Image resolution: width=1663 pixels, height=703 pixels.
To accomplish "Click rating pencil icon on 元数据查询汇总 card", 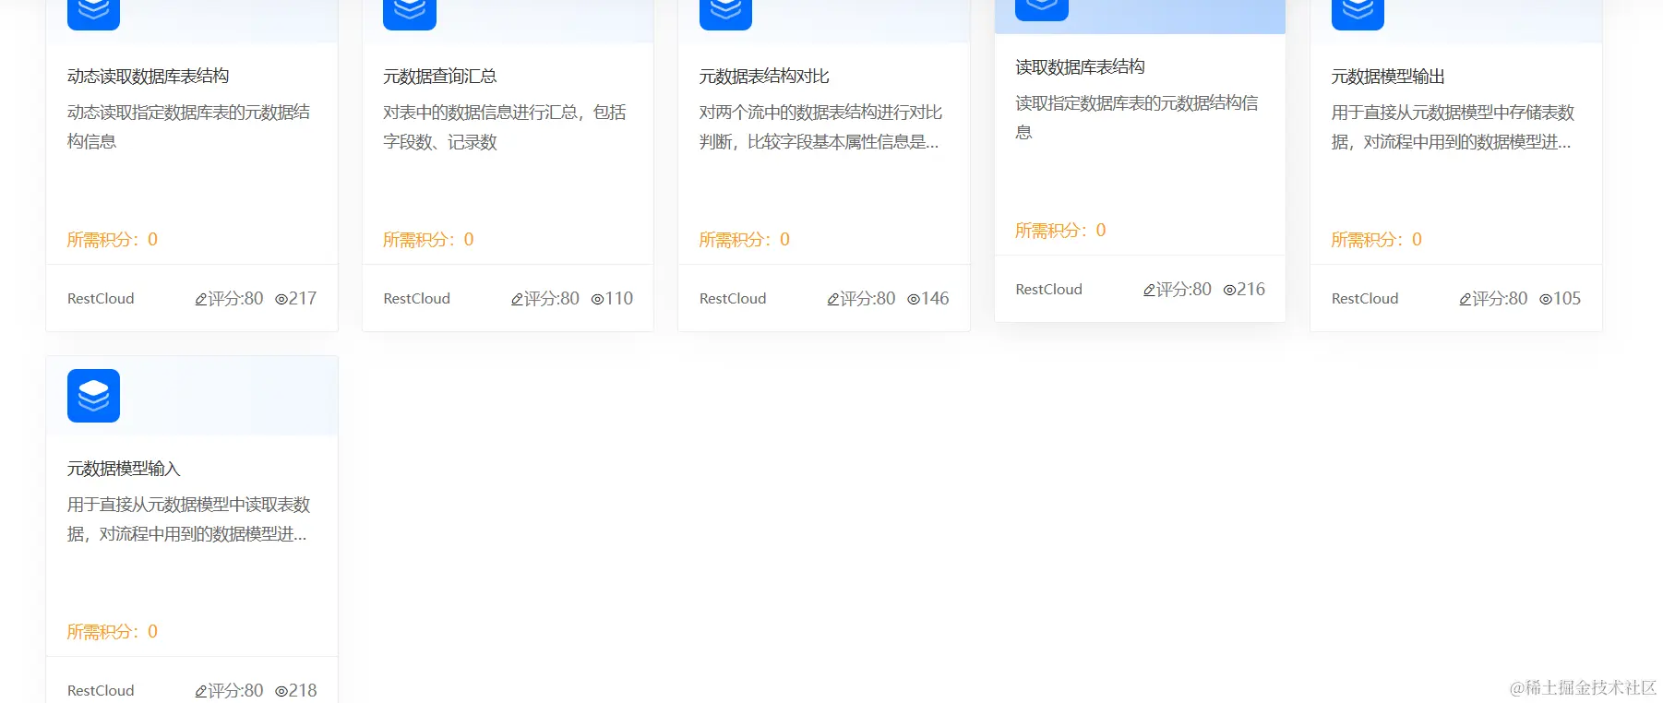I will (x=517, y=300).
